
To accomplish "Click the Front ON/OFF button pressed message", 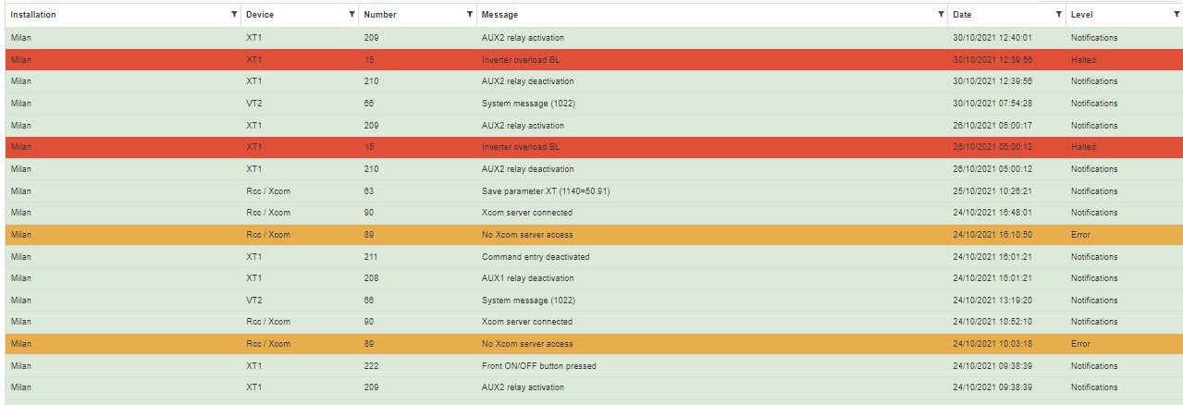I will pos(538,366).
